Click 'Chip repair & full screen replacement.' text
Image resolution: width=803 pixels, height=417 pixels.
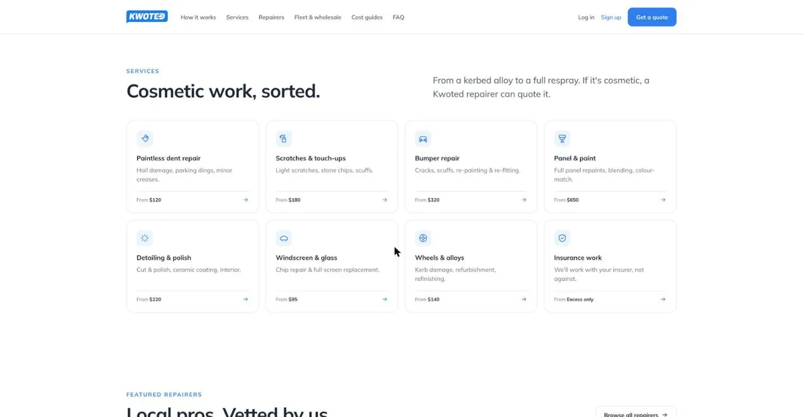pos(327,270)
